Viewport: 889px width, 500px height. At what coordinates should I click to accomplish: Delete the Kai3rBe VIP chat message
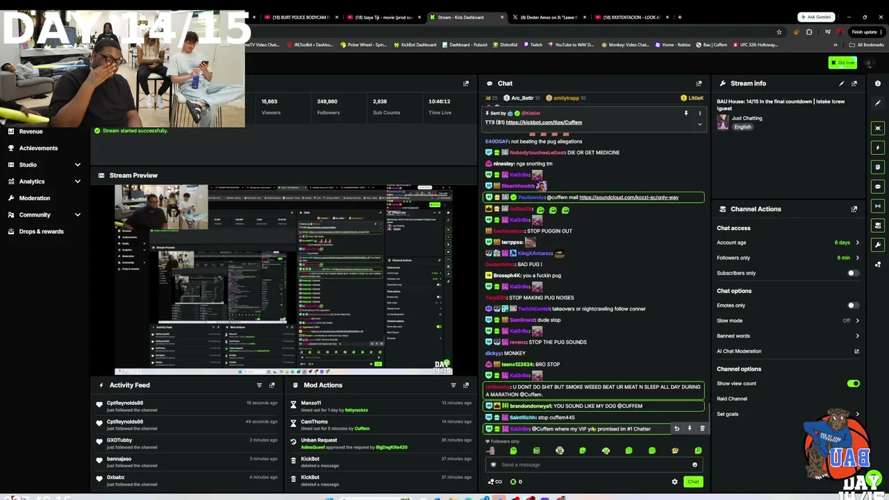pos(702,429)
